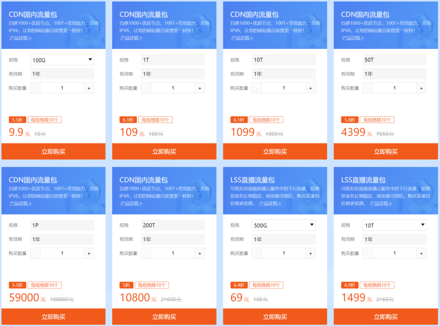Increase quantity on the 50T CDN package
Image resolution: width=440 pixels, height=326 pixels.
421,88
